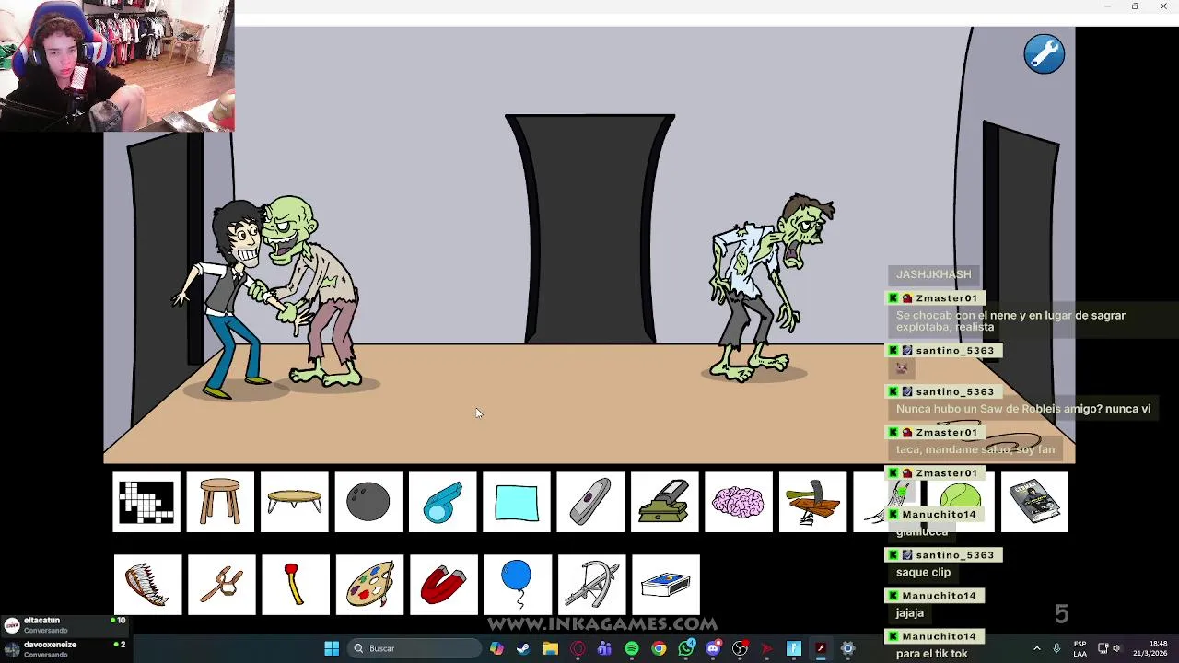Click the streamer webcam overlay
This screenshot has height=663, width=1179.
pos(117,65)
